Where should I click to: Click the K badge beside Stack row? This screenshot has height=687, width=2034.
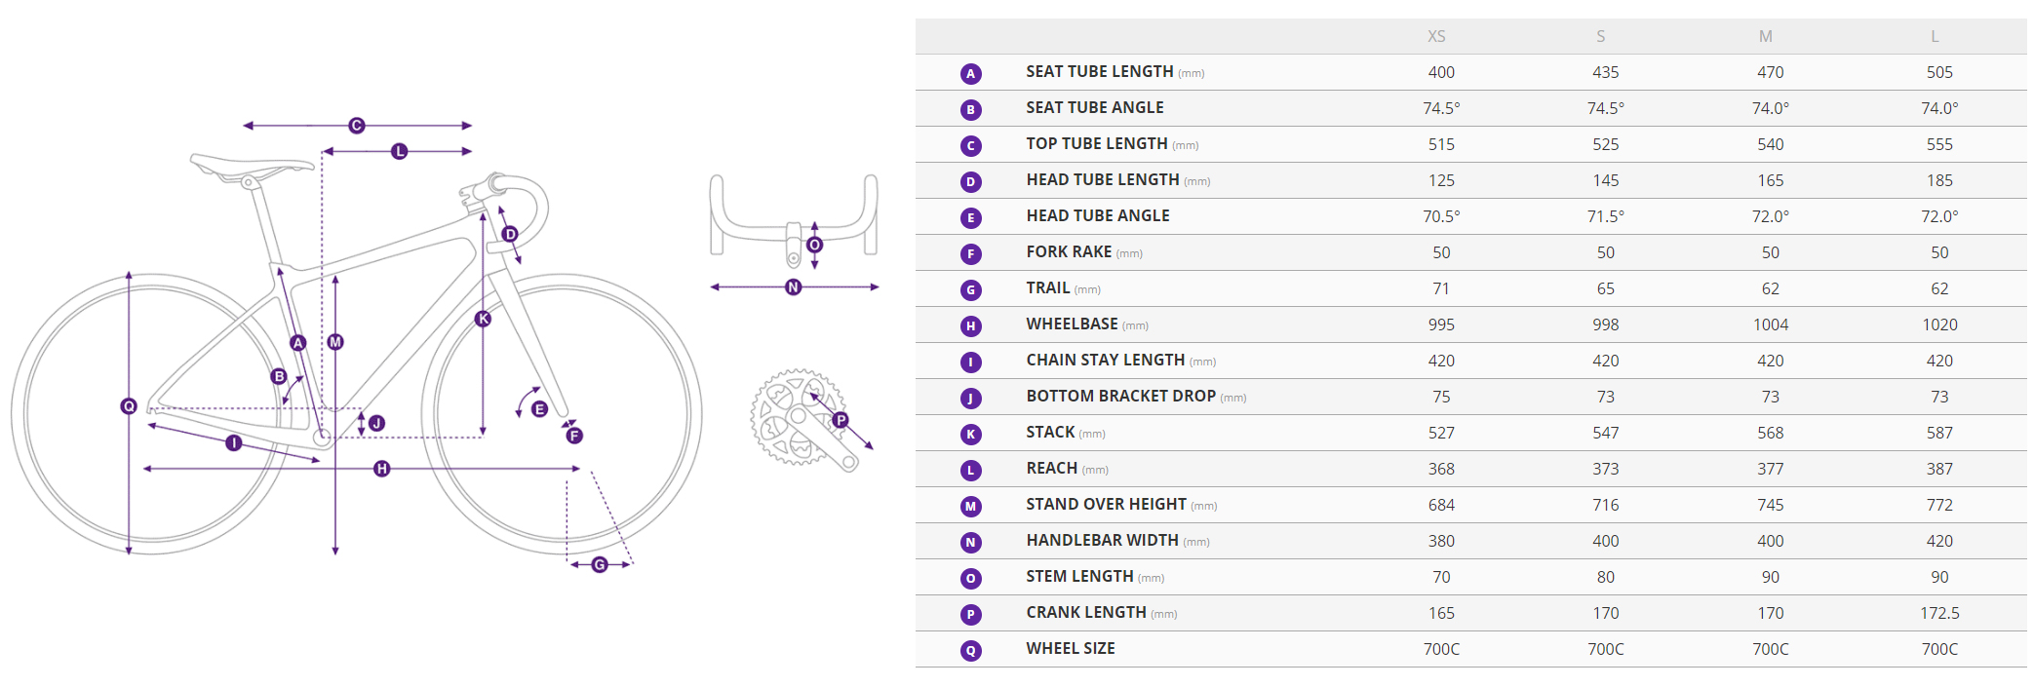click(x=970, y=434)
